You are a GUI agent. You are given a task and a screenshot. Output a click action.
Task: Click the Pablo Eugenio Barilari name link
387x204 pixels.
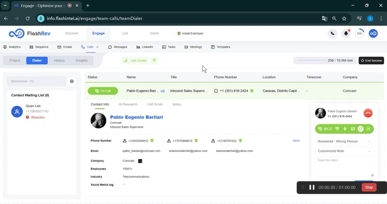pyautogui.click(x=137, y=117)
